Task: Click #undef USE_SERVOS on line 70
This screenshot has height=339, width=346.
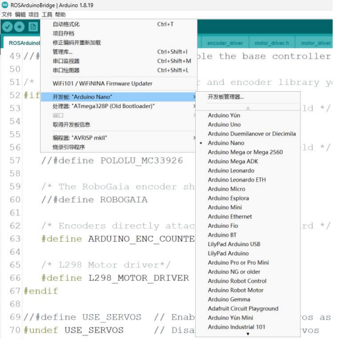Action: tap(74, 330)
